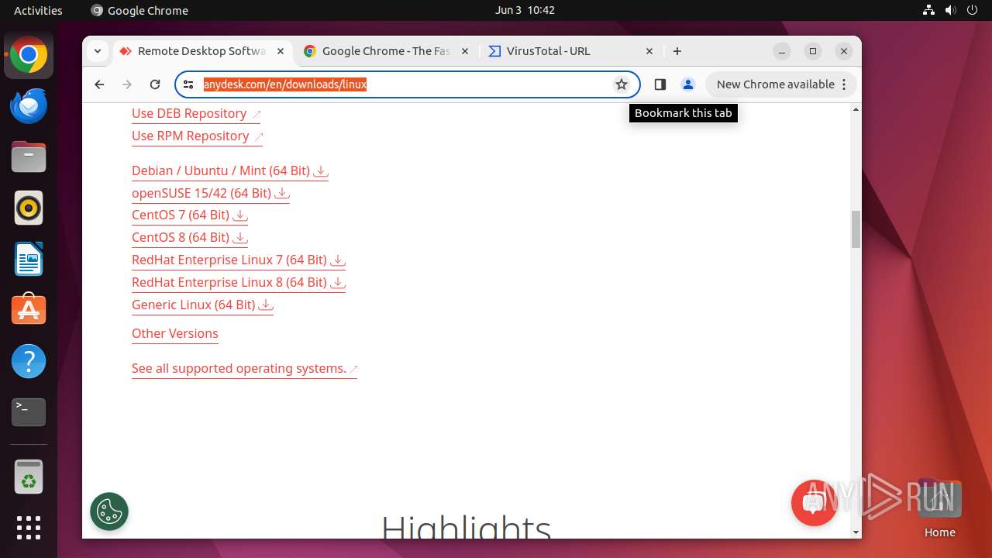The width and height of the screenshot is (992, 558).
Task: Open a new tab with plus button
Action: [x=677, y=51]
